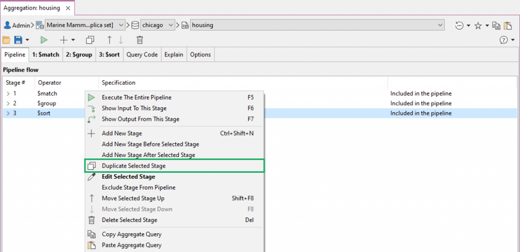Click the duplicate stage toolbar icon
The height and width of the screenshot is (252, 520).
90,40
